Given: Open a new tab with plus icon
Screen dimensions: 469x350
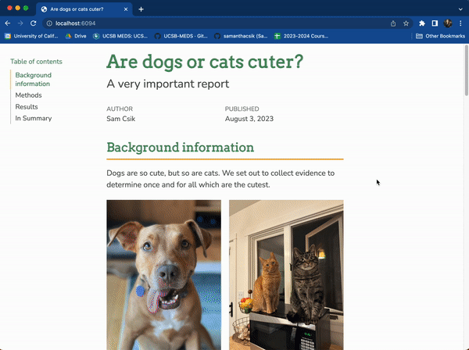Looking at the screenshot, I should click(141, 9).
